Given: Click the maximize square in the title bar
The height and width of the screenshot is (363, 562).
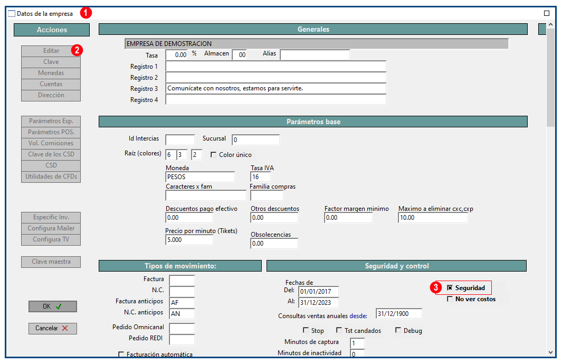Looking at the screenshot, I should click(x=546, y=13).
